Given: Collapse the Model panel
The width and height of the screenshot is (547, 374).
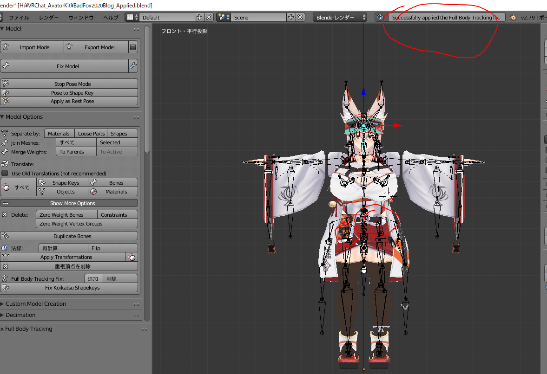Looking at the screenshot, I should (2, 29).
